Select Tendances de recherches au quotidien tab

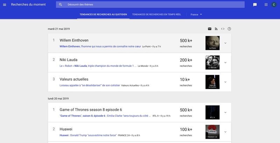pyautogui.click(x=103, y=14)
